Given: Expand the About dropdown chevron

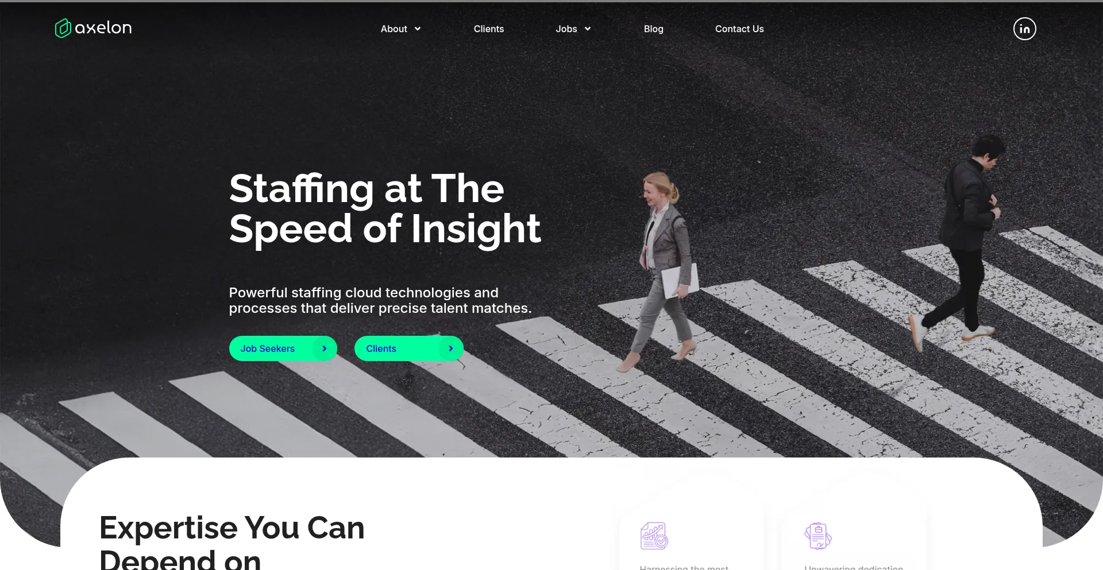Looking at the screenshot, I should click(x=418, y=29).
